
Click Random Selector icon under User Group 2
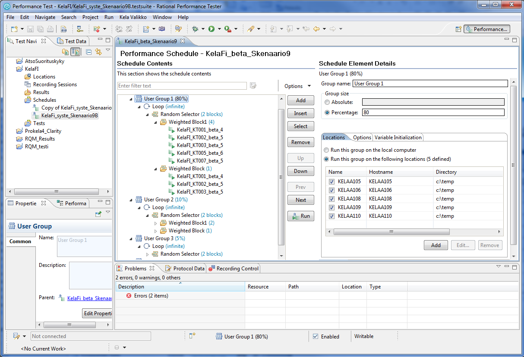[155, 215]
